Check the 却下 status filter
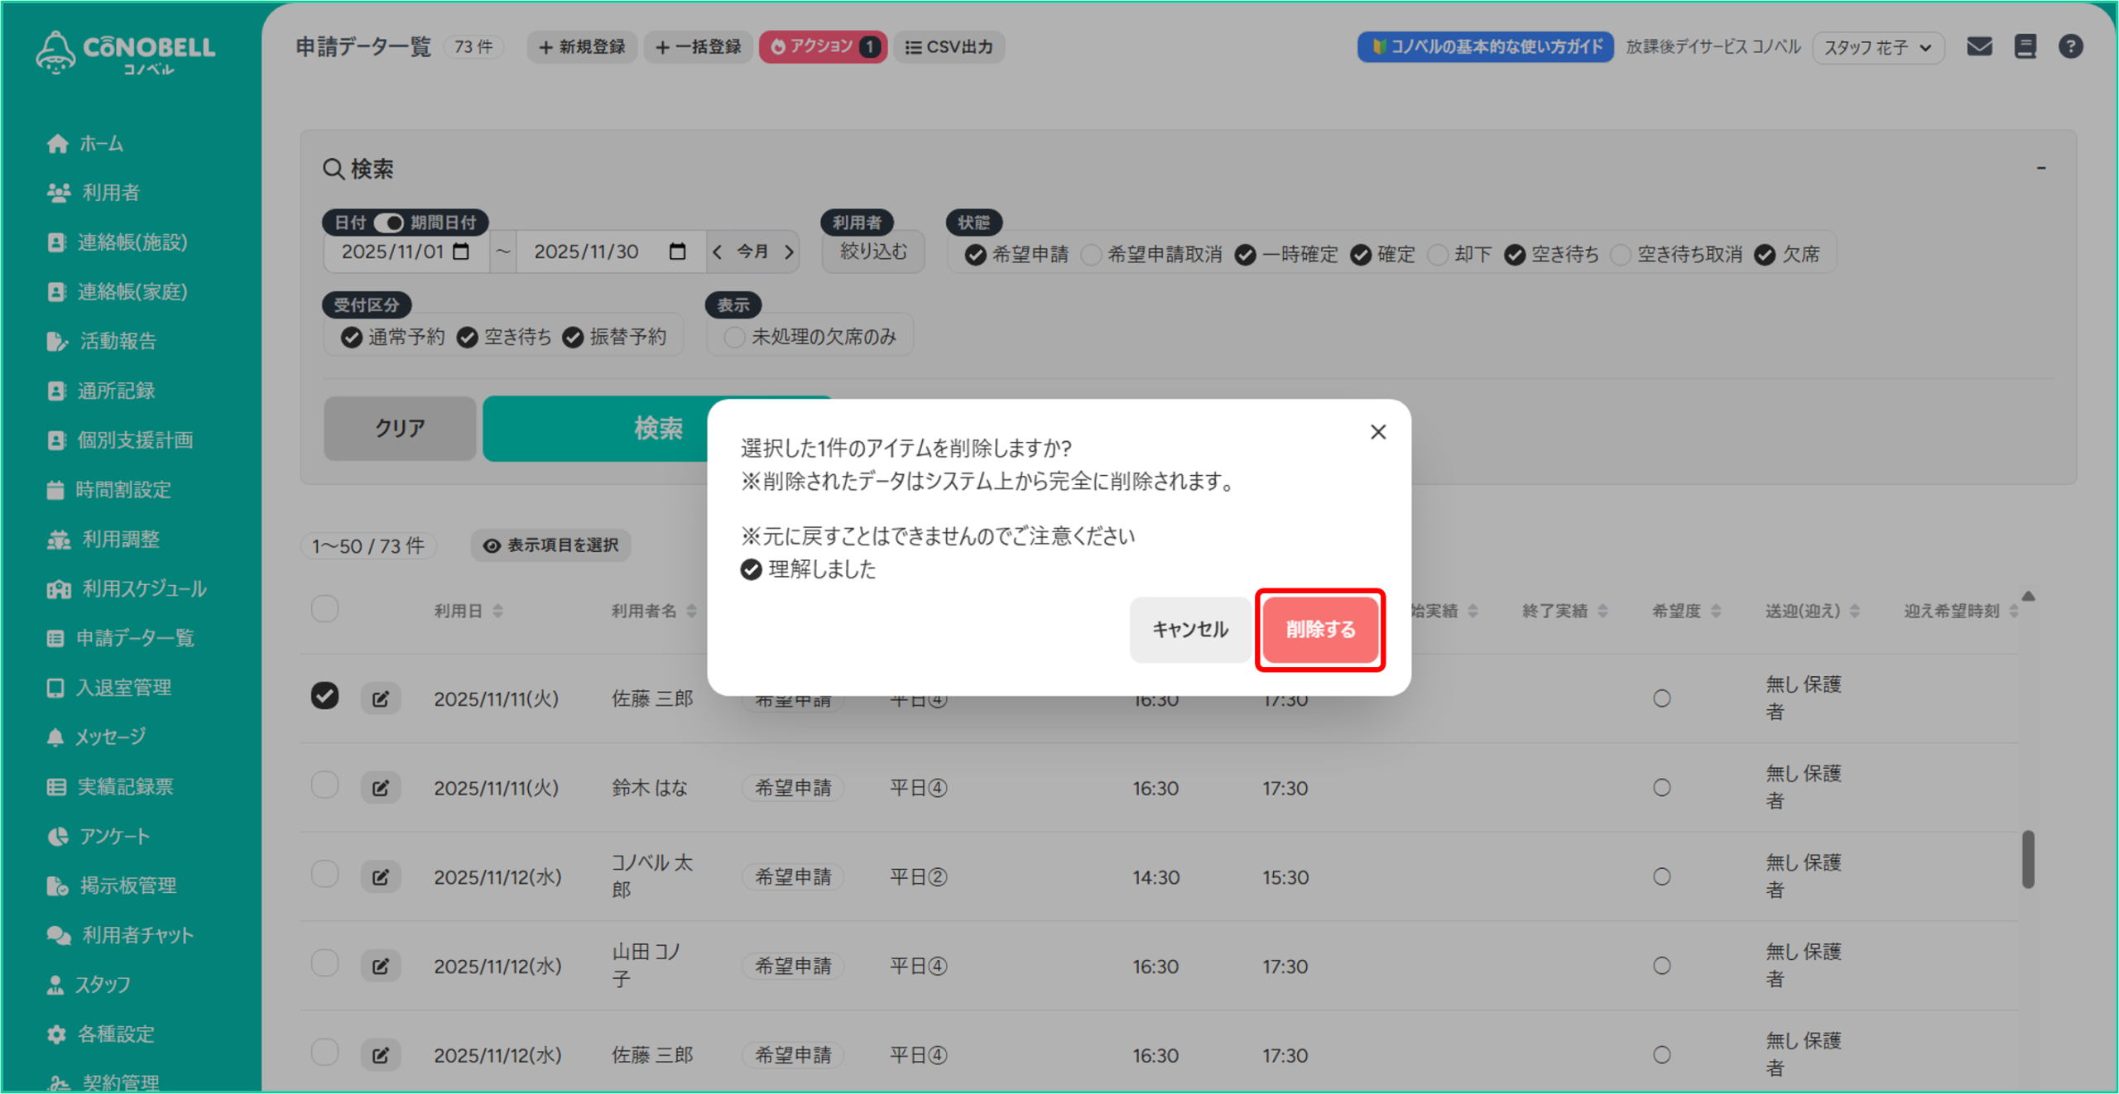2119x1094 pixels. click(x=1439, y=254)
